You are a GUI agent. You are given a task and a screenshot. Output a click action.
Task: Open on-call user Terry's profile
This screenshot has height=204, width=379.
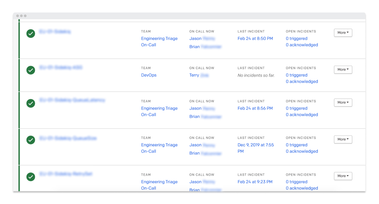coord(199,75)
